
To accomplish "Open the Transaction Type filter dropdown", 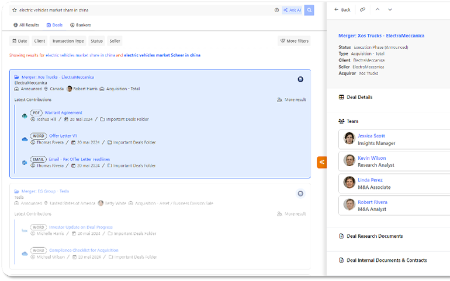I will (x=68, y=41).
